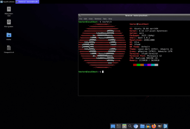Launch the blue document editor icon in the dock
Screen dimensions: 190x129
(x=165, y=126)
